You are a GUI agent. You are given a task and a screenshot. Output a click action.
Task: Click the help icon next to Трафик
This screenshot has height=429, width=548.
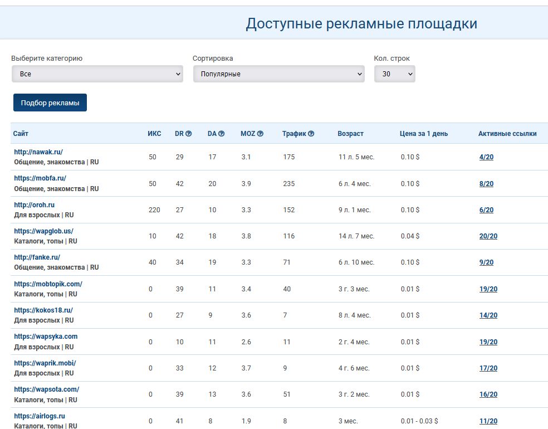click(311, 134)
